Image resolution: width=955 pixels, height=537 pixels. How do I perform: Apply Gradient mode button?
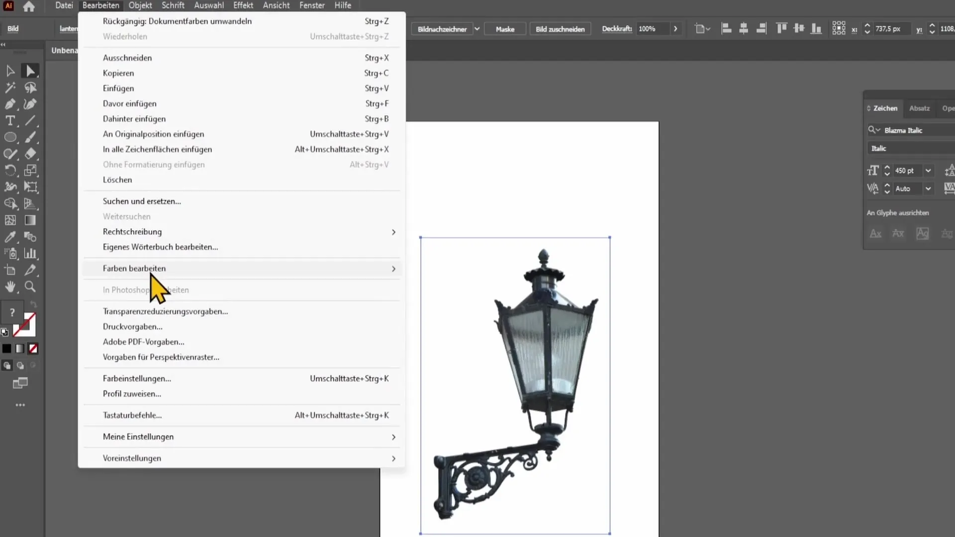click(x=20, y=349)
